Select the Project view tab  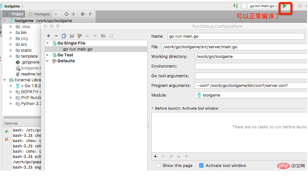(x=14, y=14)
